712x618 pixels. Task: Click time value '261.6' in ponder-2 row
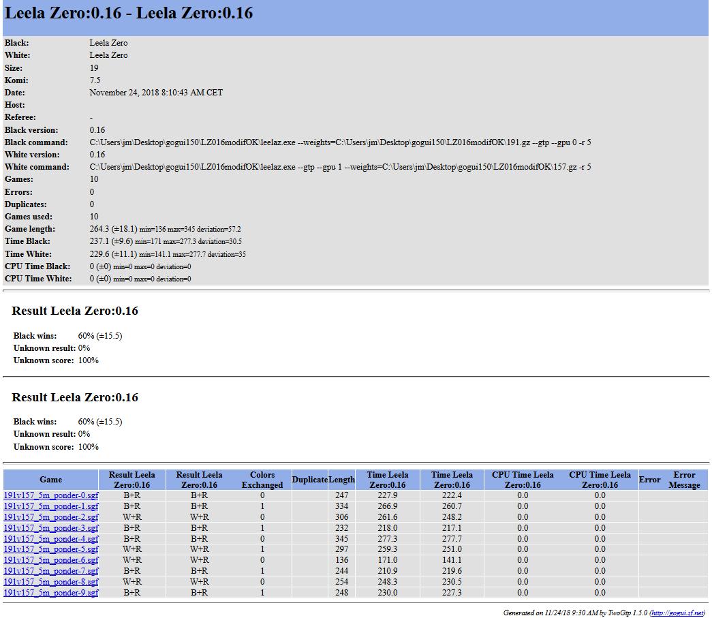coord(387,517)
